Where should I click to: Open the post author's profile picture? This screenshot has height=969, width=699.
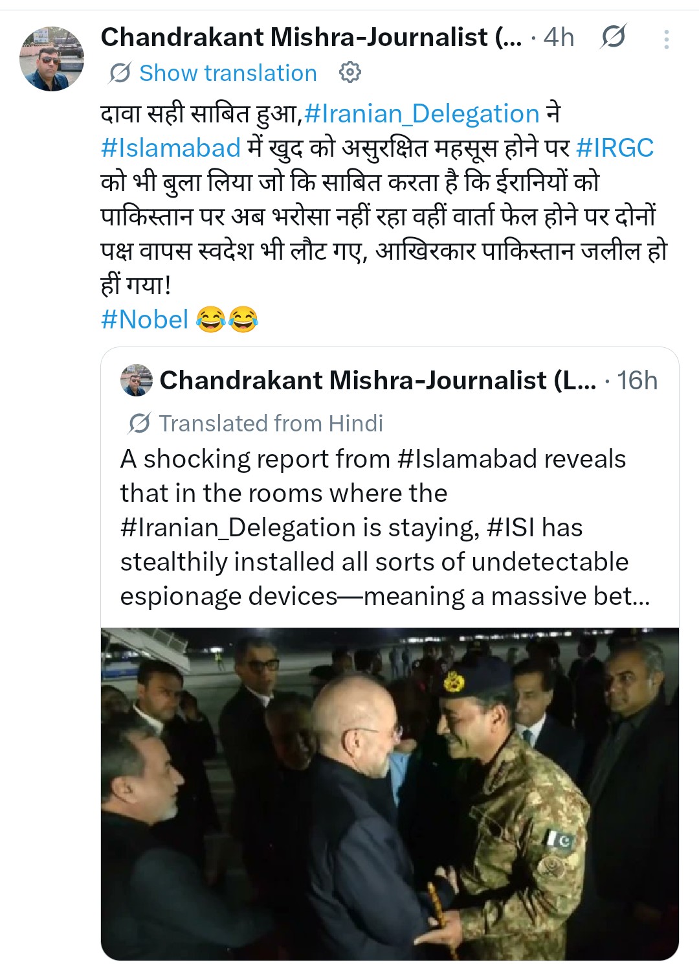click(52, 59)
